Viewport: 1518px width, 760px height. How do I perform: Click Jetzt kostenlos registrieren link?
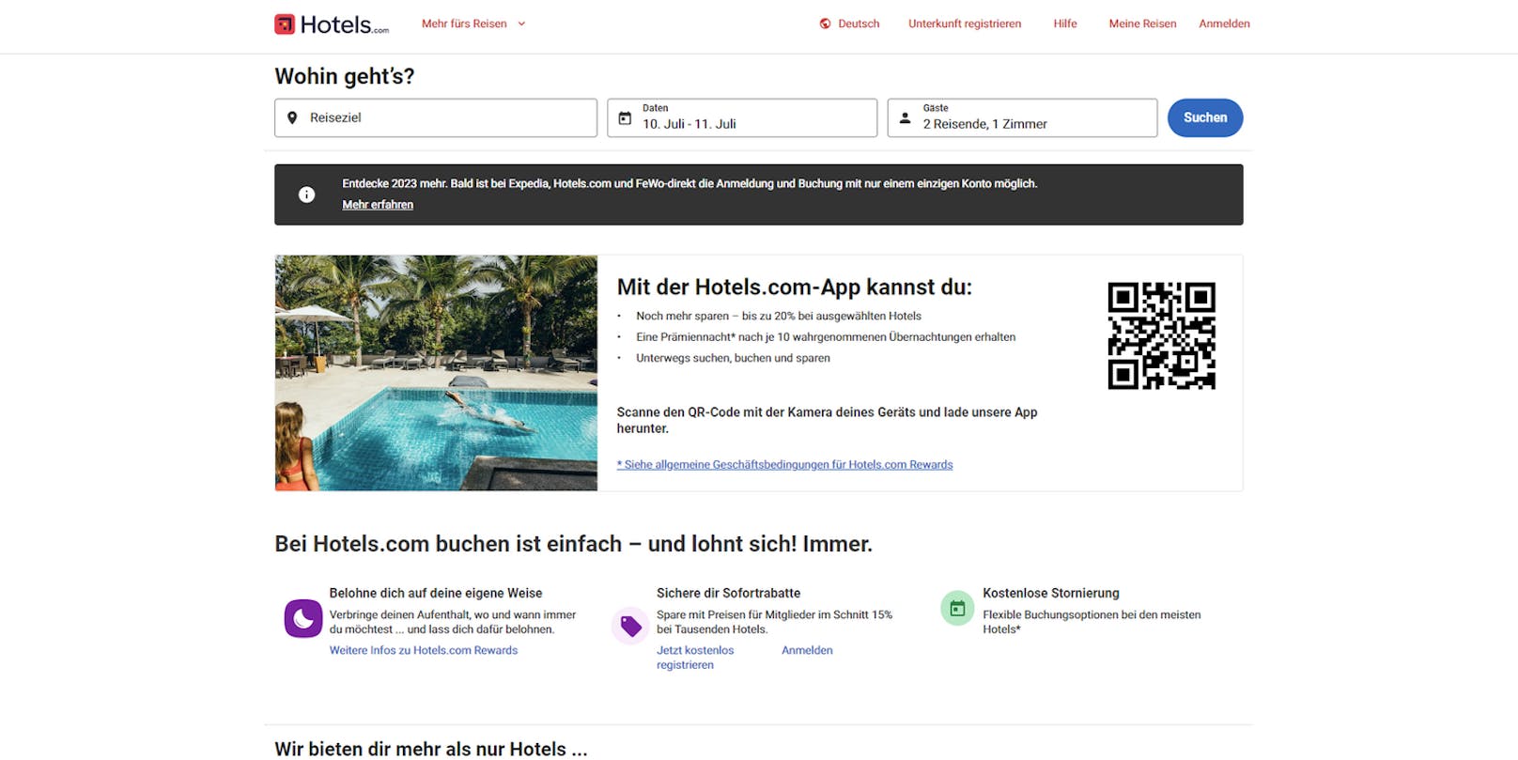(x=695, y=658)
